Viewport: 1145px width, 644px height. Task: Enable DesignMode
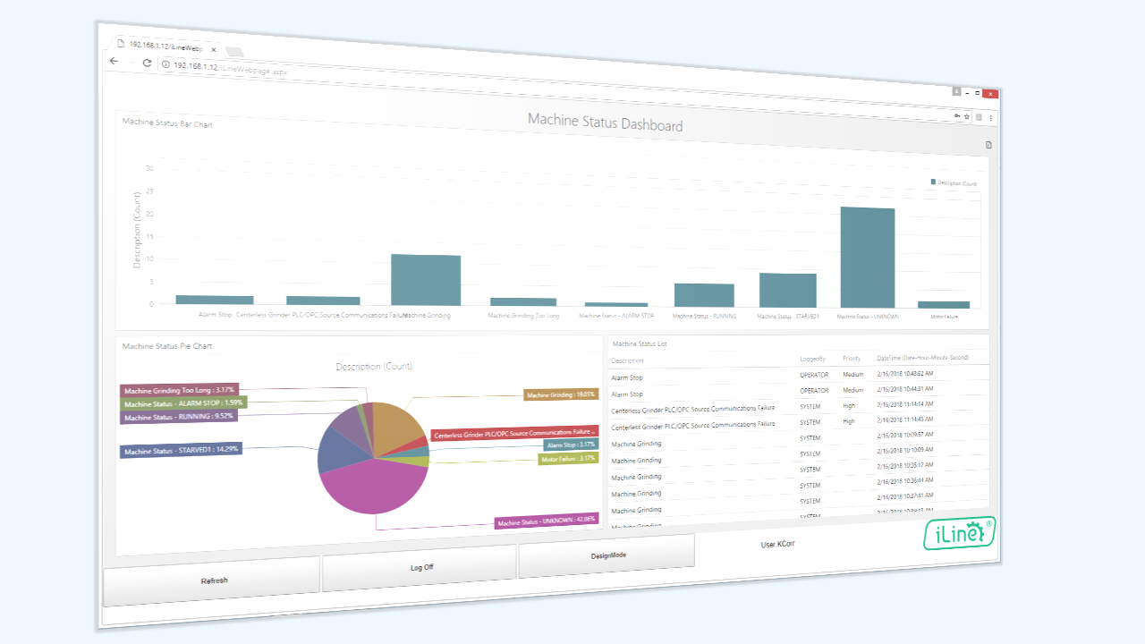(x=608, y=555)
